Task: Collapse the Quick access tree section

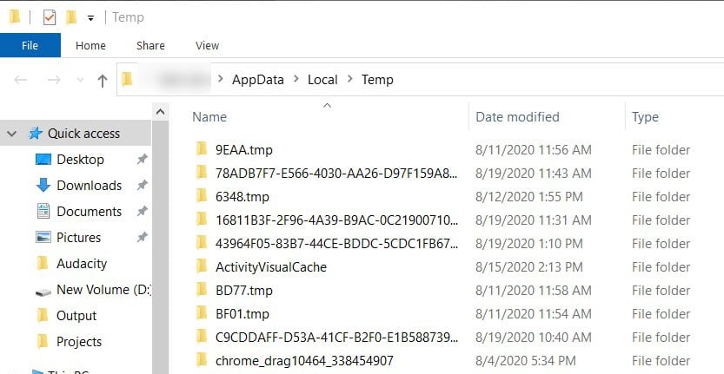Action: 12,134
